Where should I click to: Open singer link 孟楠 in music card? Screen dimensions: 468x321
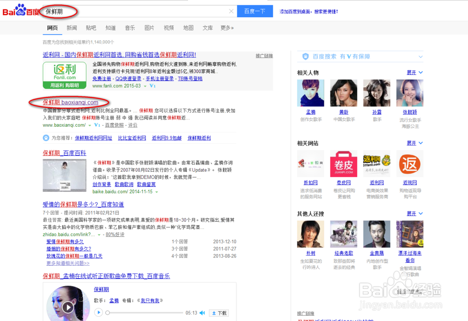point(114,301)
